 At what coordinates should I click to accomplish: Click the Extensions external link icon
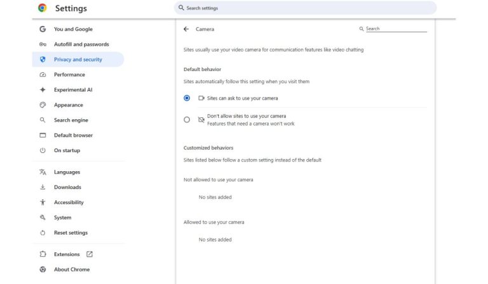(90, 254)
